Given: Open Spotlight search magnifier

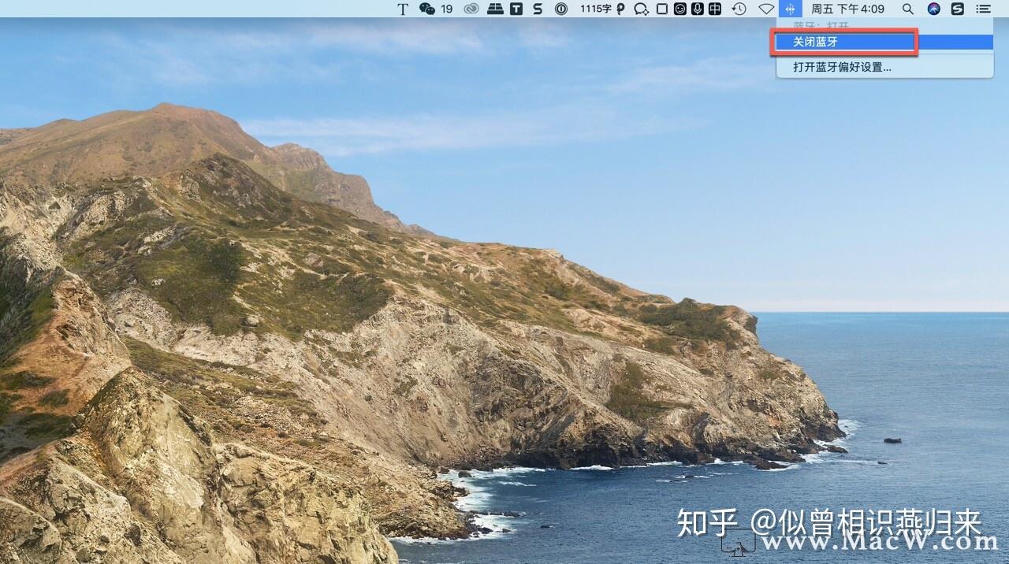Looking at the screenshot, I should [908, 9].
